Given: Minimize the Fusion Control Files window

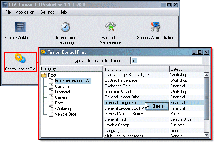Looking at the screenshot, I should pos(195,52).
